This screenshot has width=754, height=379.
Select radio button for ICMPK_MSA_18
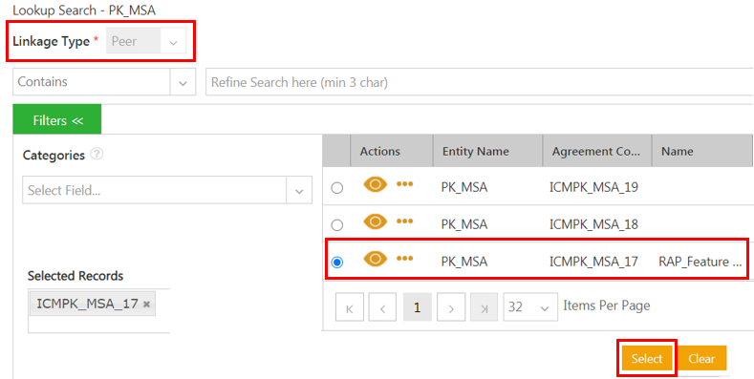click(337, 224)
